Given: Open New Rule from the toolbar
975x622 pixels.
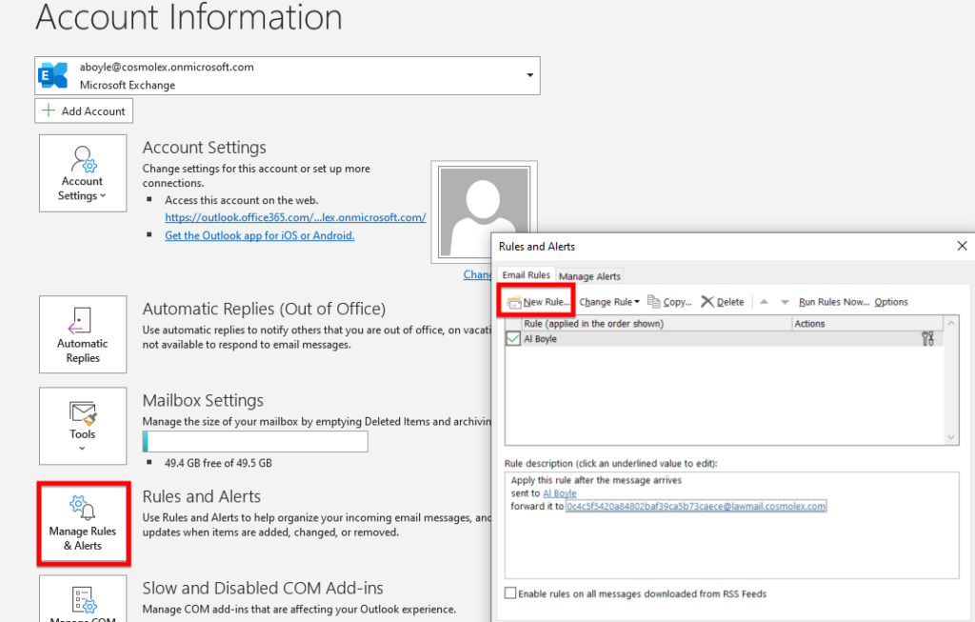Looking at the screenshot, I should click(x=536, y=301).
